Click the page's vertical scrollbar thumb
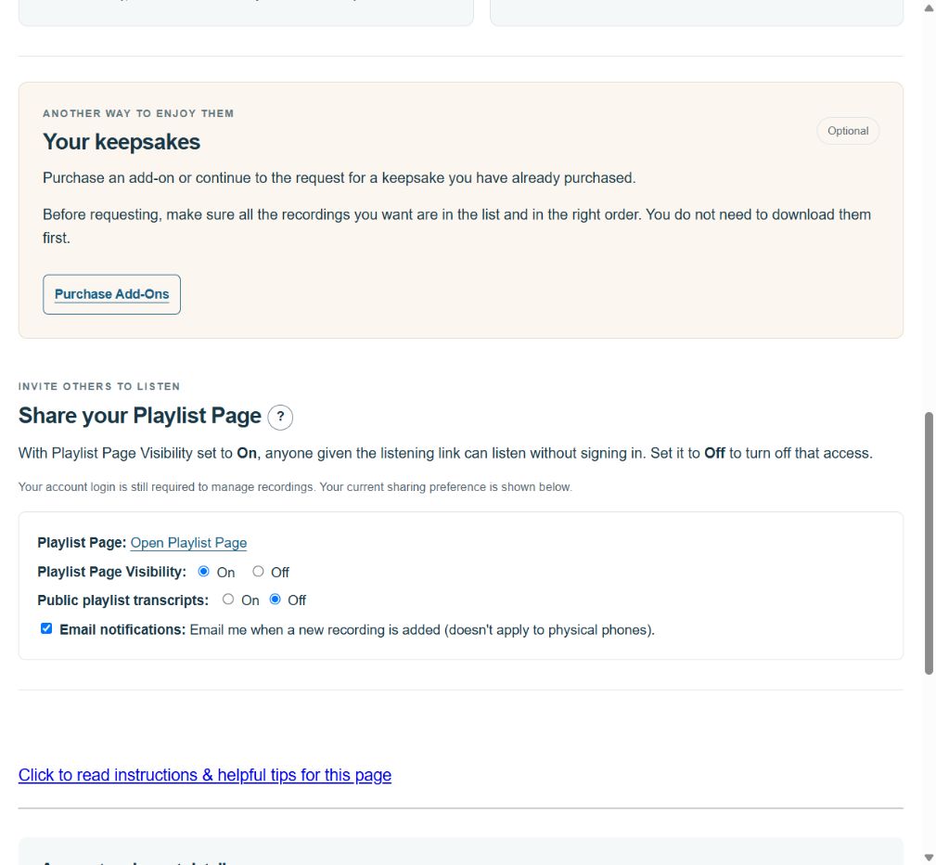 [x=929, y=543]
